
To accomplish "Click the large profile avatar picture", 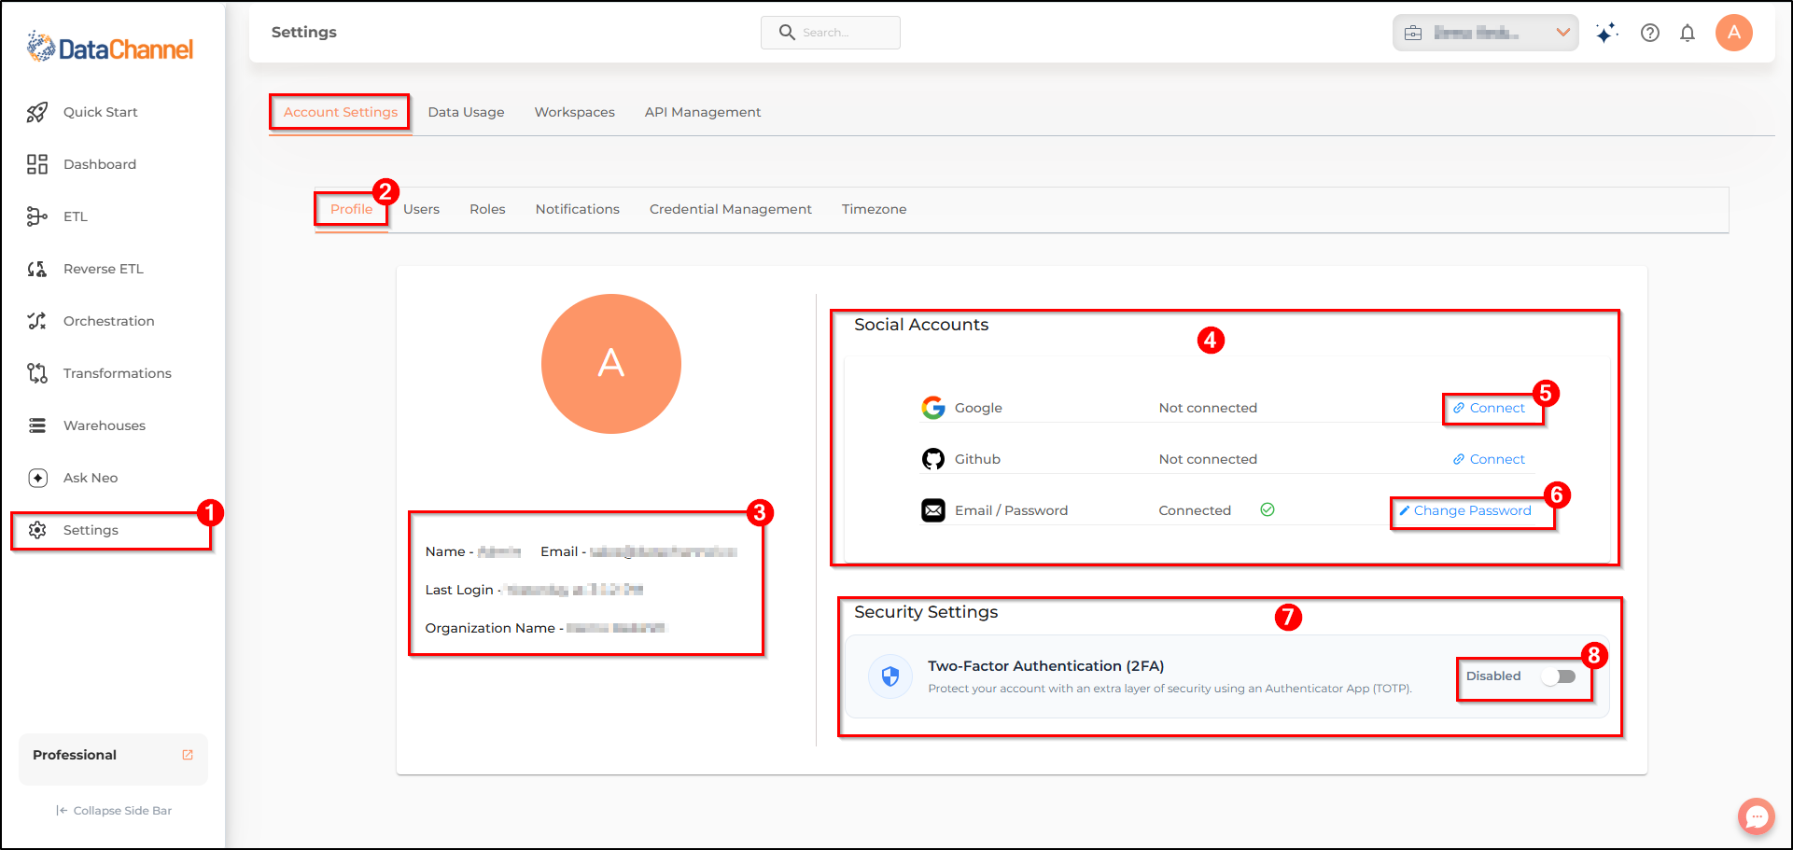I will pyautogui.click(x=611, y=364).
